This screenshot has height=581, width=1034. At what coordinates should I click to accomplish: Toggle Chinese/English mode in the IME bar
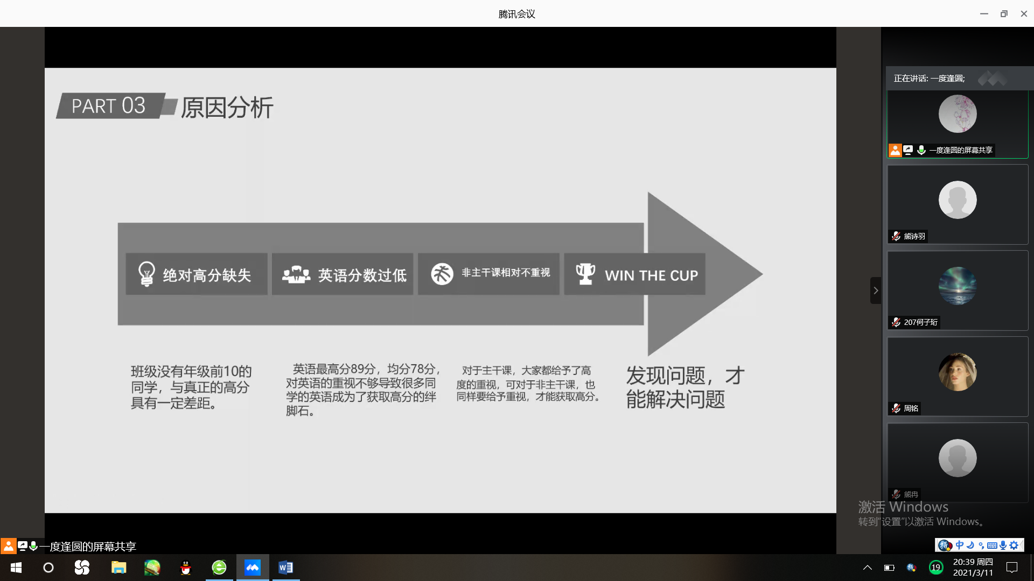(960, 545)
